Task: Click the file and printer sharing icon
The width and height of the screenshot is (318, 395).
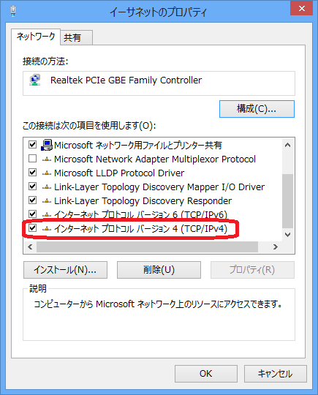Action: 47,145
